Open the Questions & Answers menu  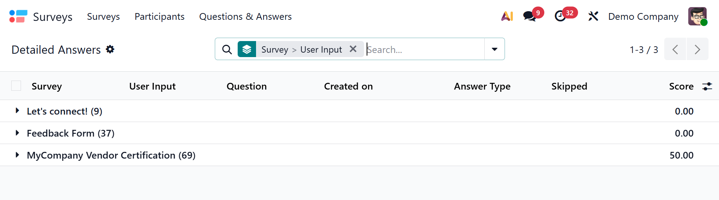click(245, 16)
